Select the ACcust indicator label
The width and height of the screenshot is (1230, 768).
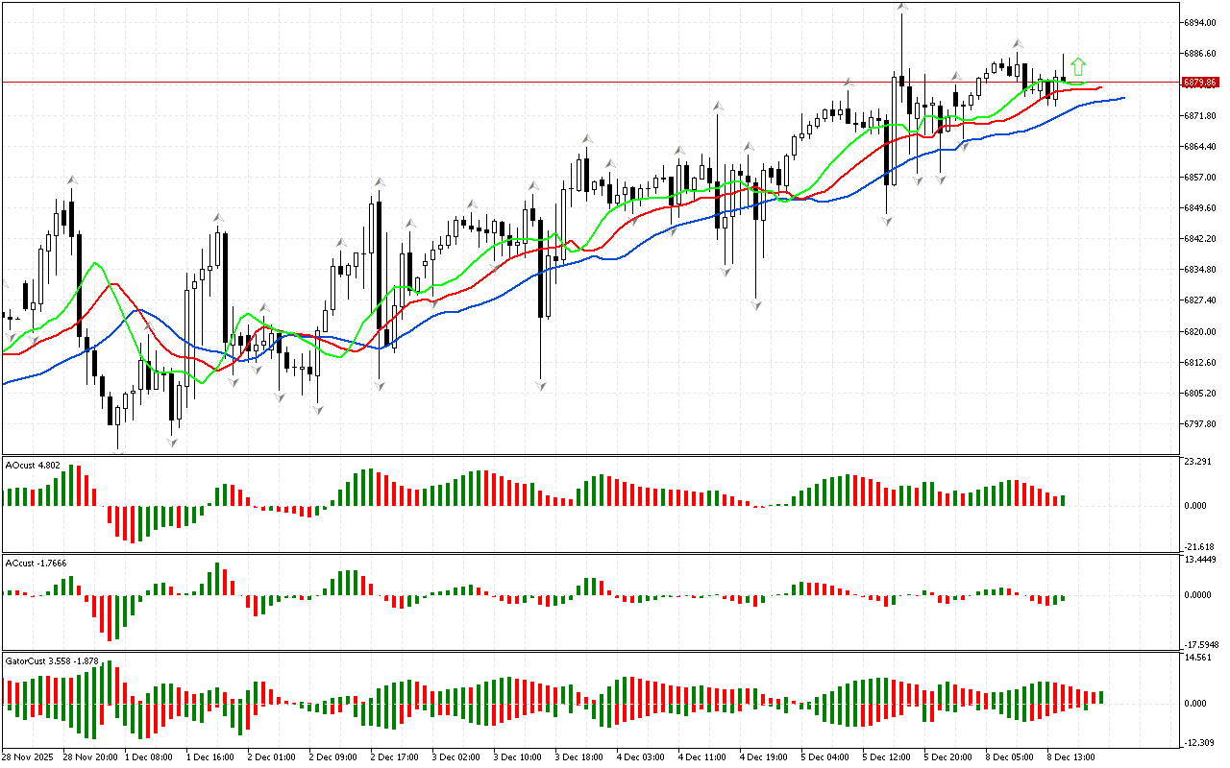pos(35,563)
